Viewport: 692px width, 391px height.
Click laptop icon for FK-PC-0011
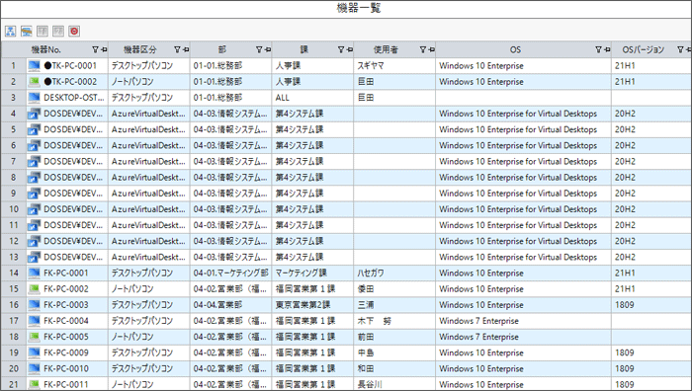pyautogui.click(x=34, y=384)
